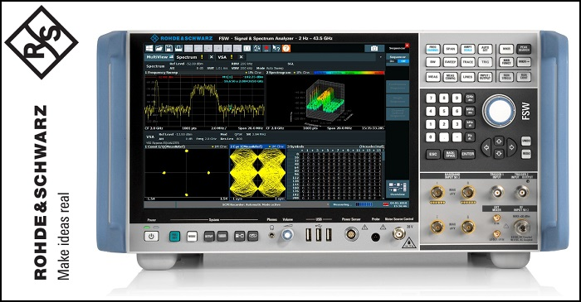Click the FREQ CHANNEL hardkey
This screenshot has height=302, width=581.
tap(432, 49)
